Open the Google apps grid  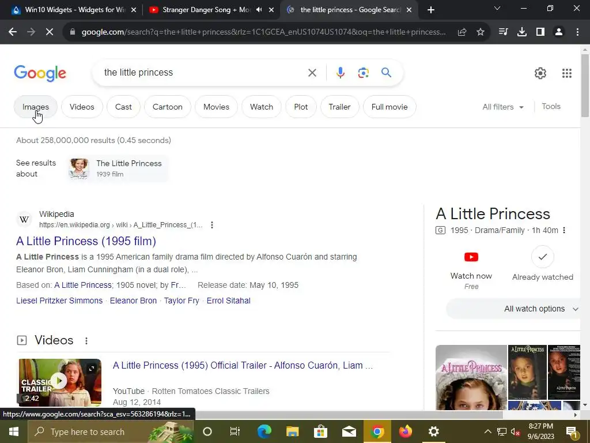pos(567,73)
